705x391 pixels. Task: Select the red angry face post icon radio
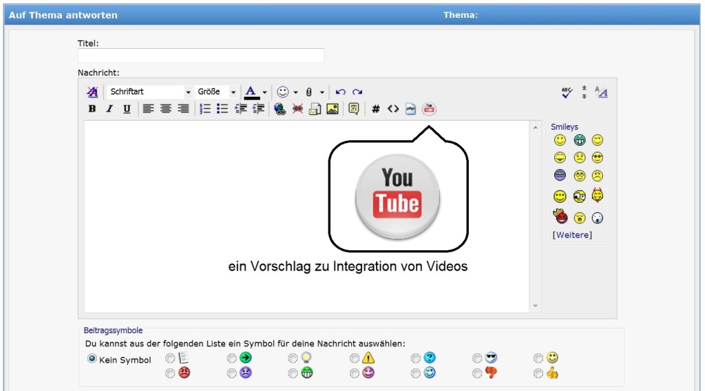pos(170,374)
